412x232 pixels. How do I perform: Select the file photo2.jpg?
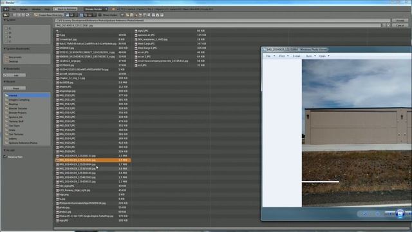pos(65,212)
